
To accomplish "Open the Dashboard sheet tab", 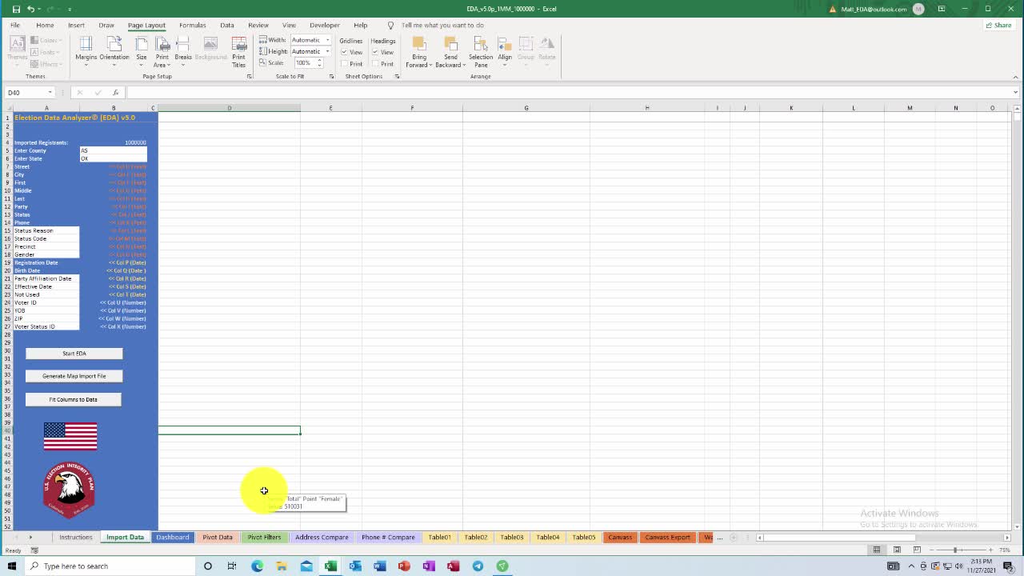I will (x=173, y=538).
